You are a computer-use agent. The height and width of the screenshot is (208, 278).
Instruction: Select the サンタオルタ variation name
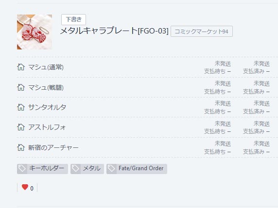47,107
